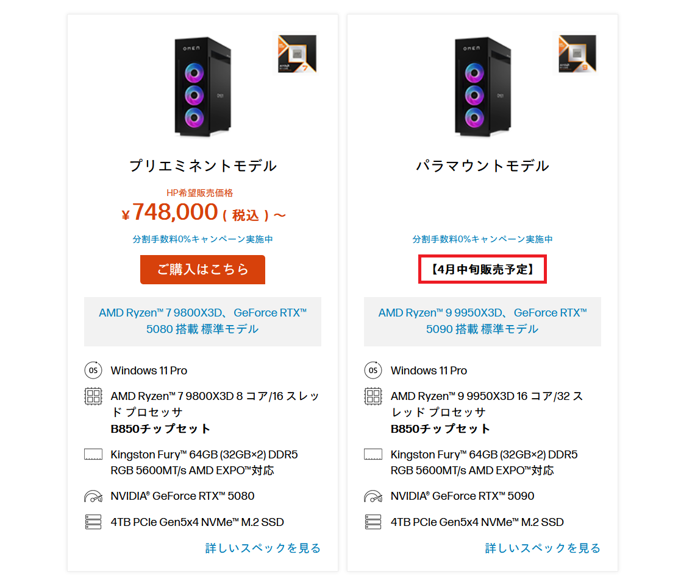Click the GPU speedometer icon beside GeForce RTX 5080

point(93,496)
